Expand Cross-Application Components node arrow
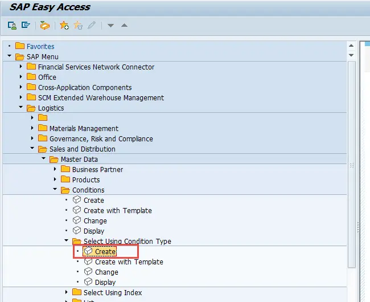The height and width of the screenshot is (302, 370). (x=20, y=87)
